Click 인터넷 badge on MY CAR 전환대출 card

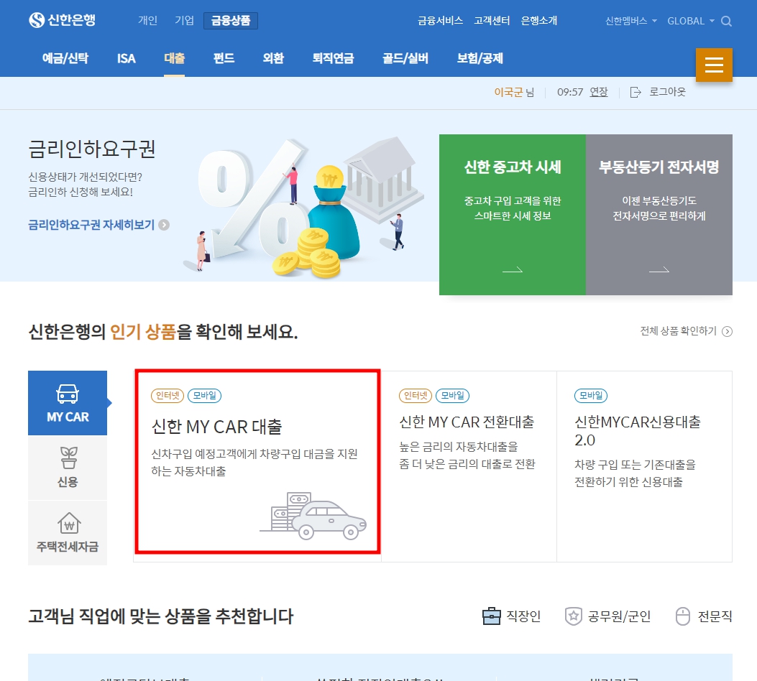[x=416, y=396]
